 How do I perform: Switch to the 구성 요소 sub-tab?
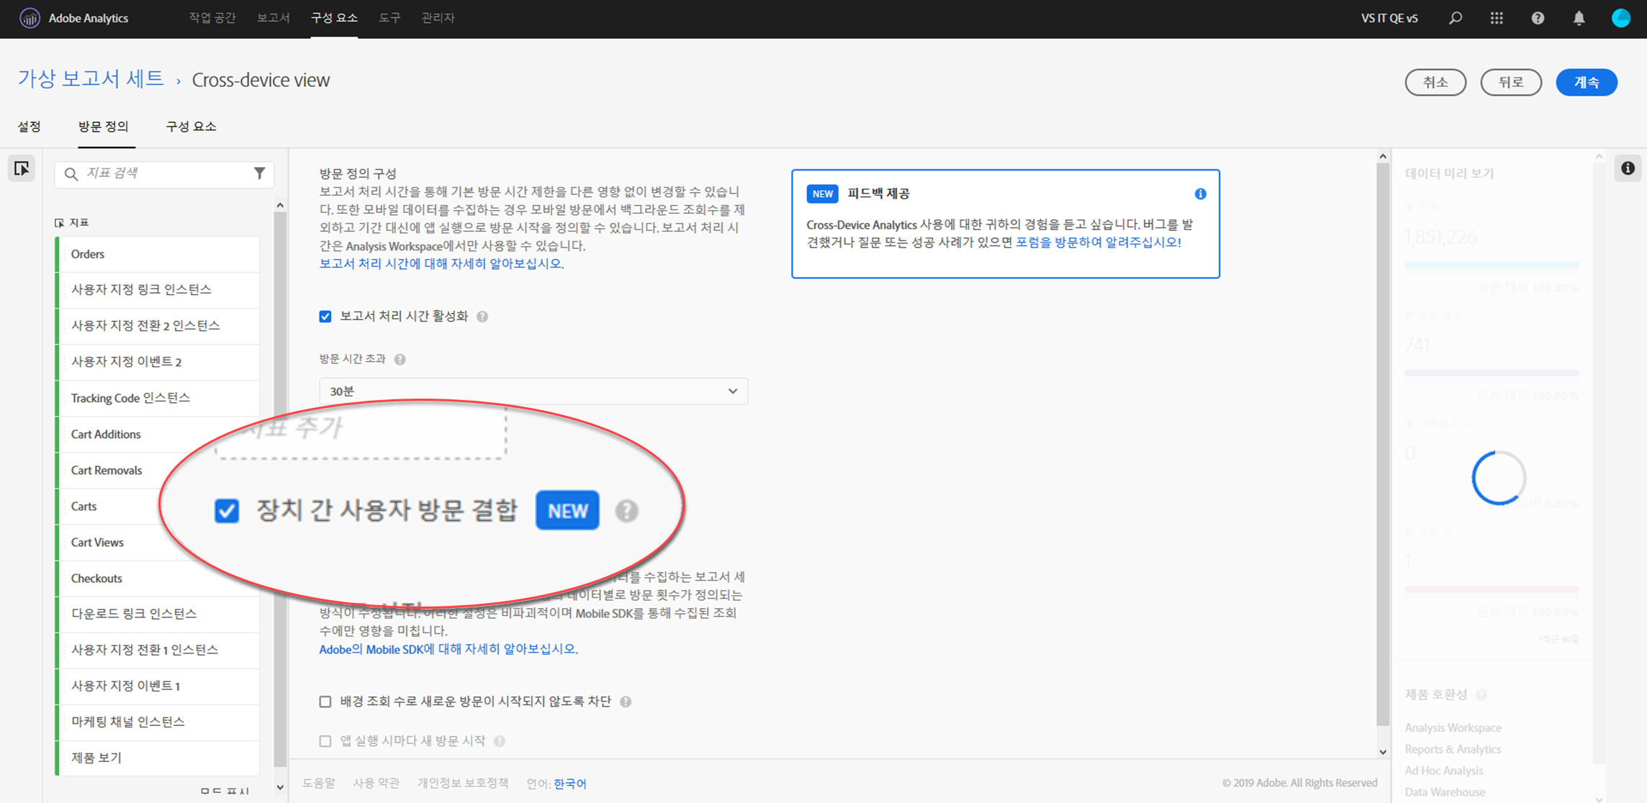pyautogui.click(x=191, y=127)
